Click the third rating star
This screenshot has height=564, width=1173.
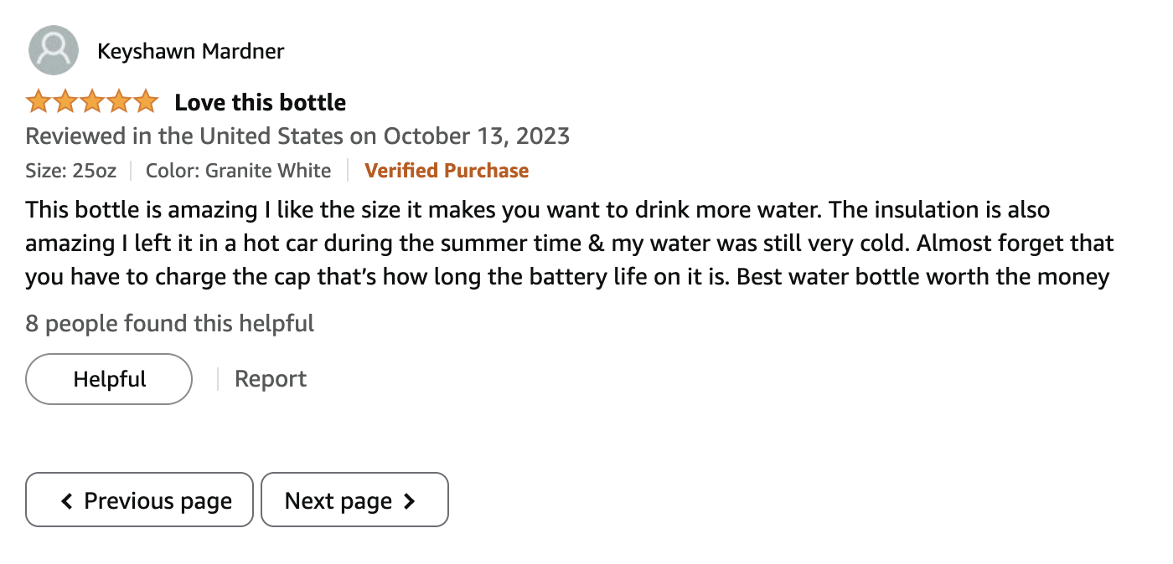92,102
